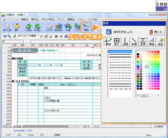Switch to the 100年史 sheet tab
This screenshot has width=168, height=138.
point(17,126)
